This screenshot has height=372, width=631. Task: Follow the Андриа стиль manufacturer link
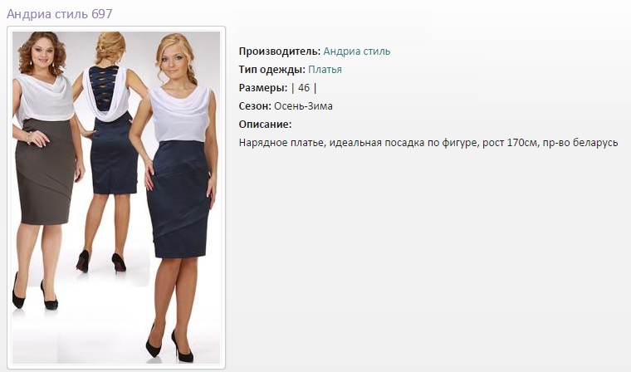356,51
